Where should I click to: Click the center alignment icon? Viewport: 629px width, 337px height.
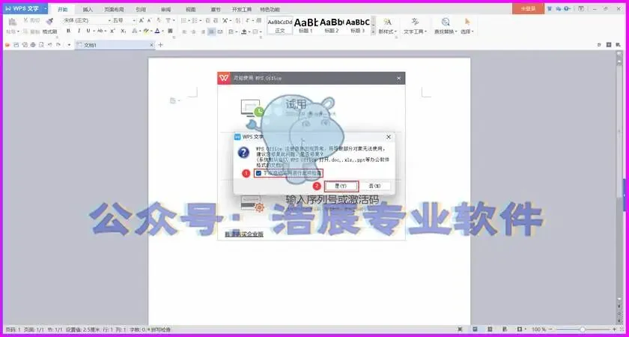click(194, 31)
